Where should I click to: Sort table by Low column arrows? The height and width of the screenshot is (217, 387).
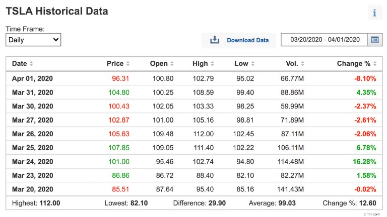pos(253,64)
